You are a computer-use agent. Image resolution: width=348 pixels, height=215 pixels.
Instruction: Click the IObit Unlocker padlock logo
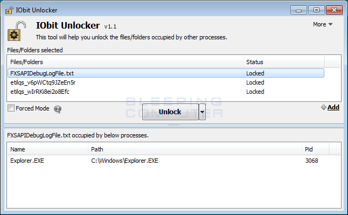(17, 31)
